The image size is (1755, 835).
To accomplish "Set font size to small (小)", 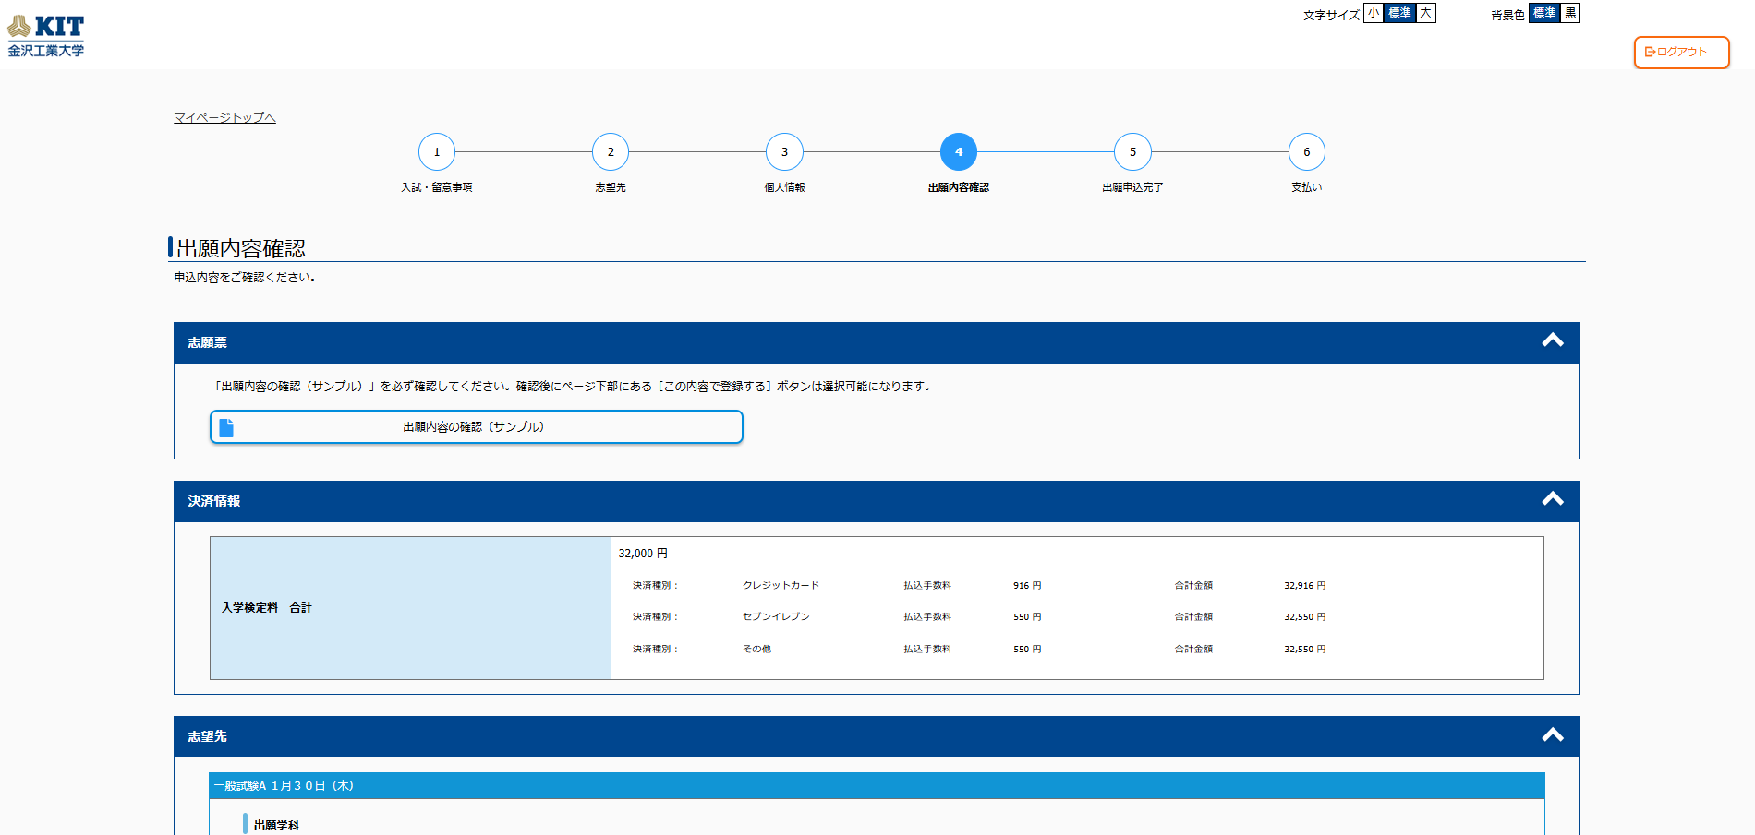I will pos(1374,13).
